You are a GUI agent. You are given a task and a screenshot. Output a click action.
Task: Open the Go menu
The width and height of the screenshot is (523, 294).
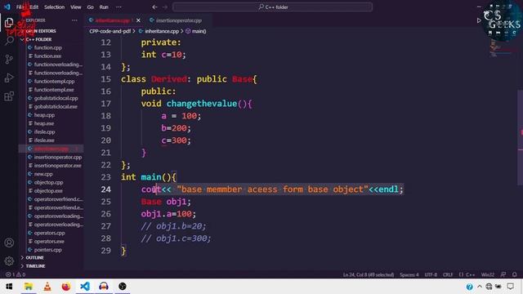[x=91, y=7]
